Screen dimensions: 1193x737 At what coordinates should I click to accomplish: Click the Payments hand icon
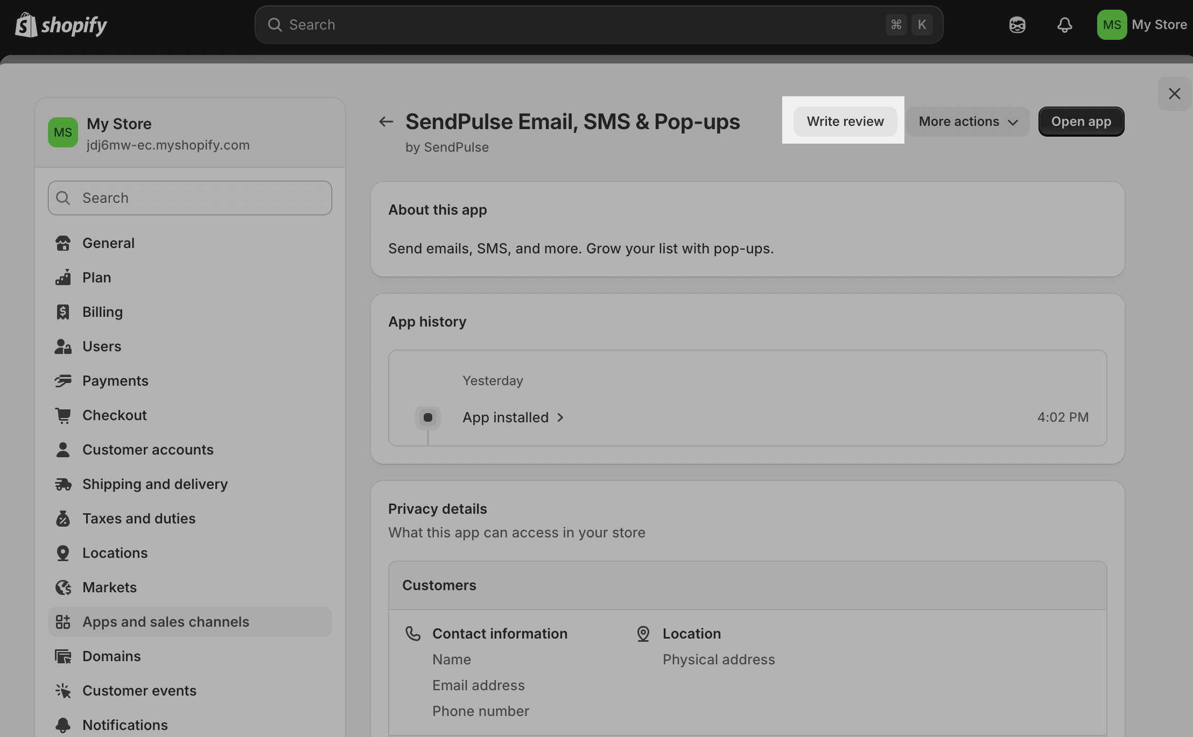coord(63,381)
